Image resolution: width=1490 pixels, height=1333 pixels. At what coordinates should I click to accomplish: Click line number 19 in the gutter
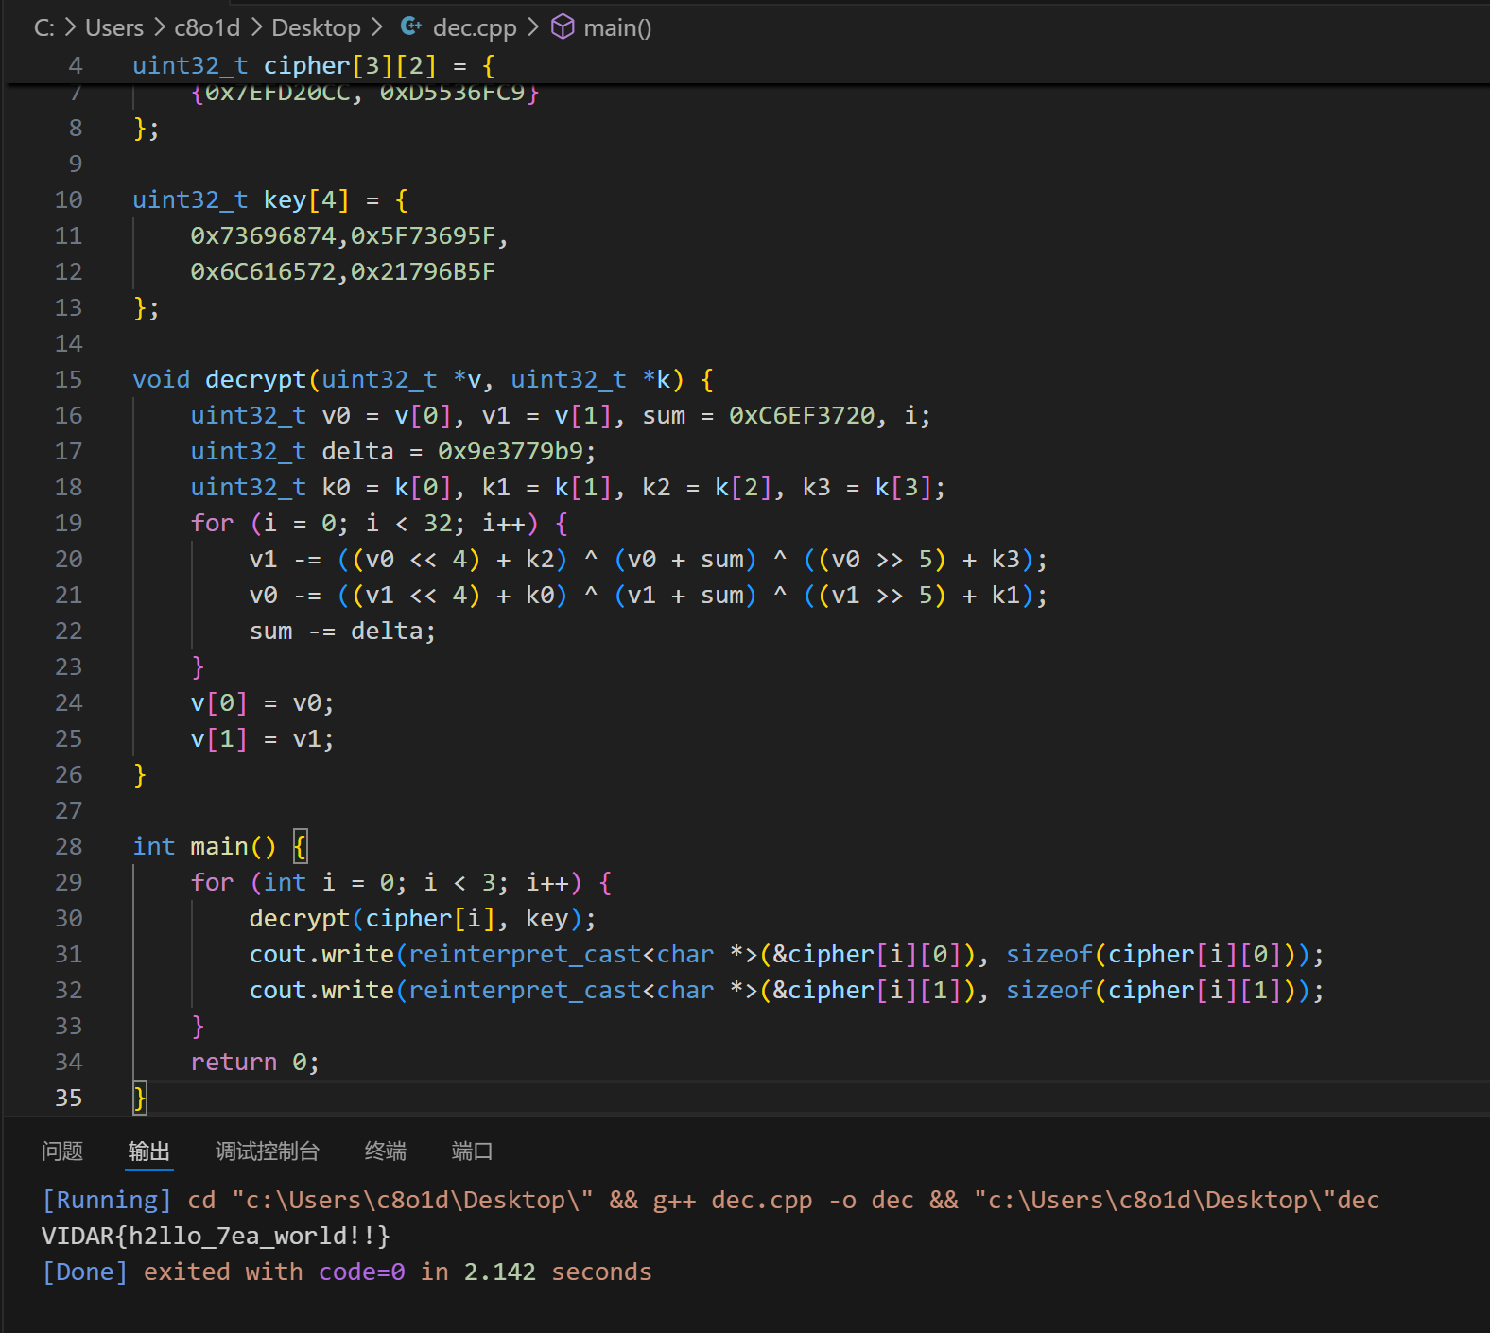coord(68,523)
